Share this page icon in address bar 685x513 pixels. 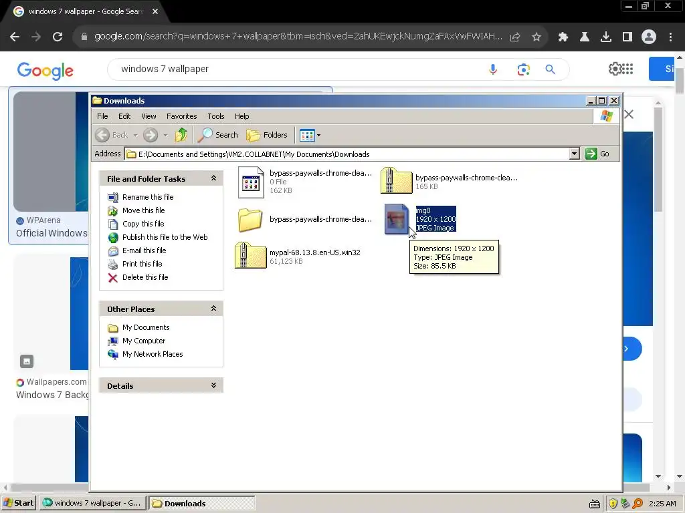tap(515, 37)
